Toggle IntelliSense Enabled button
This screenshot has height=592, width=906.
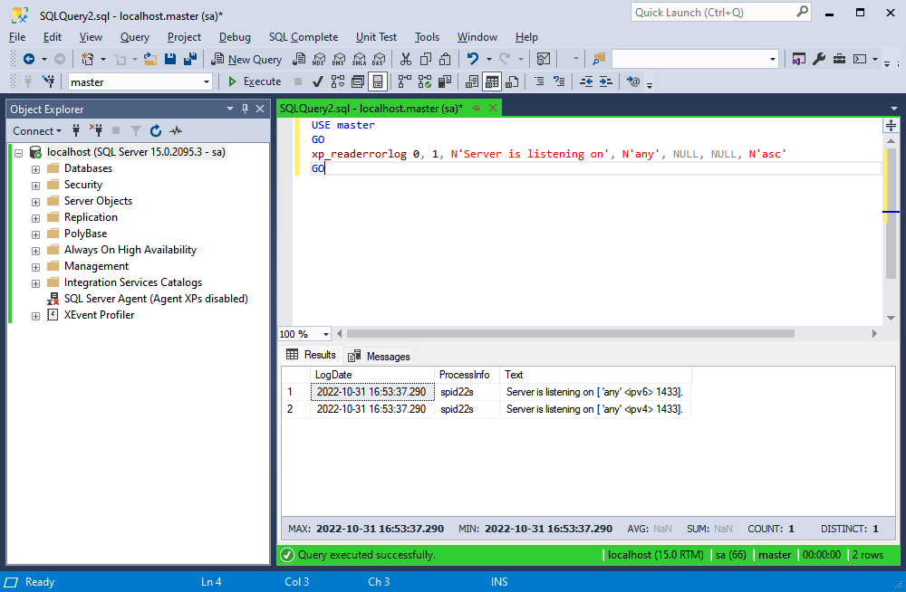377,81
